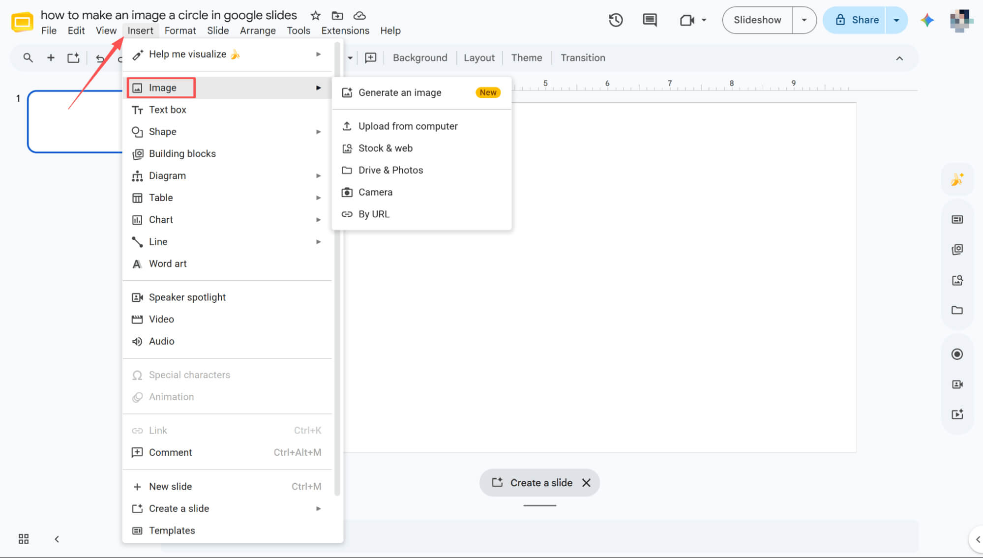Insert image By URL

pyautogui.click(x=422, y=214)
